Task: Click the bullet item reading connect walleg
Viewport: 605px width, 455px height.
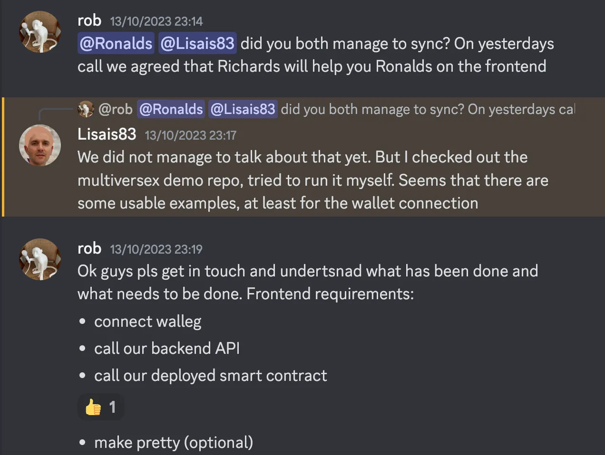Action: [x=147, y=321]
